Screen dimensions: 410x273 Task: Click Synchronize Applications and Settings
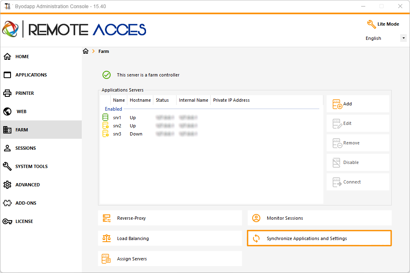(x=319, y=238)
